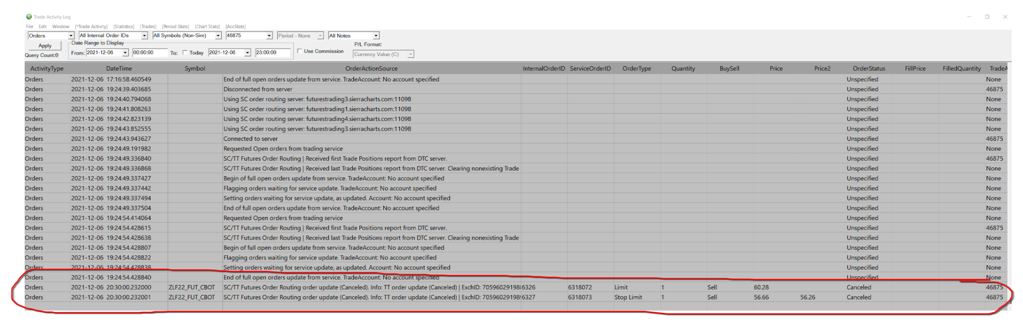This screenshot has height=325, width=1023.
Task: Sort by the Symbol column header
Action: click(195, 68)
